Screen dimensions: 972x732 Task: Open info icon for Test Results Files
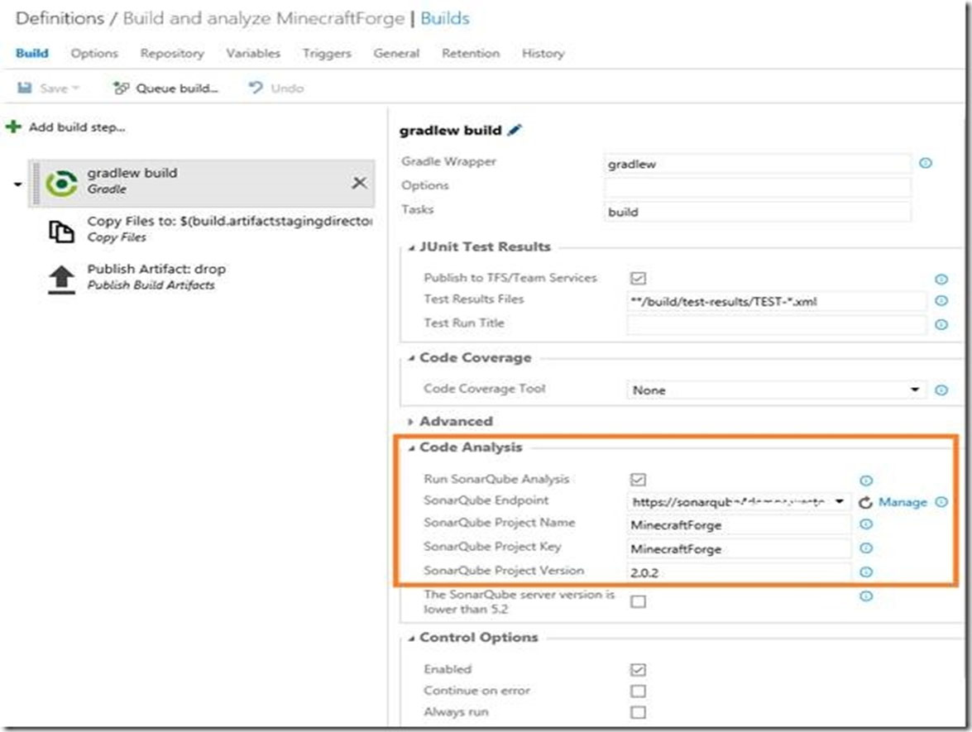941,300
